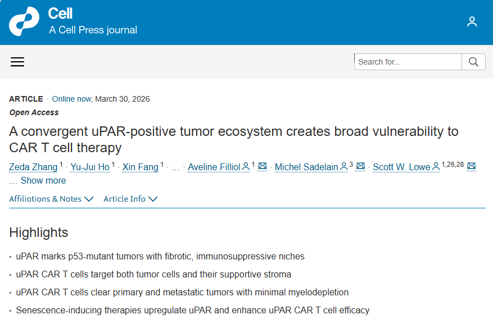The height and width of the screenshot is (324, 493).
Task: Expand the Article Info dropdown
Action: click(x=130, y=199)
